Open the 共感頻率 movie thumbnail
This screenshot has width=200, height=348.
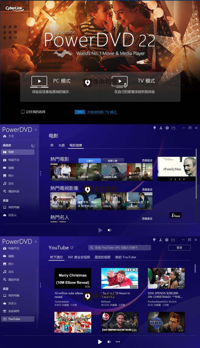(x=89, y=172)
